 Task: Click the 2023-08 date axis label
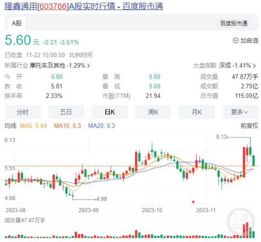coord(15,210)
